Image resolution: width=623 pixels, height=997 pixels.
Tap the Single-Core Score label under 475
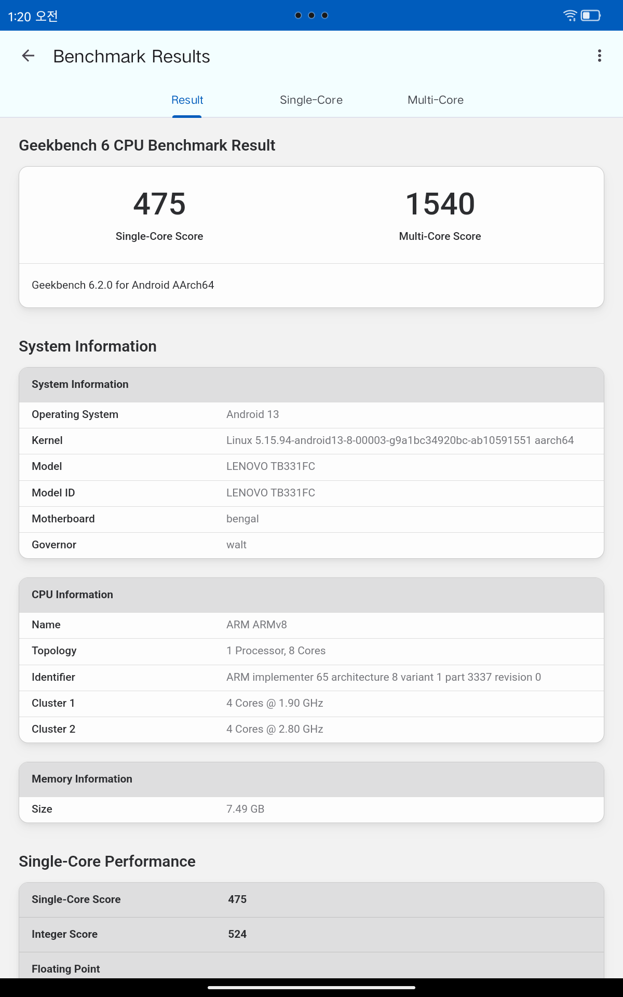[159, 236]
